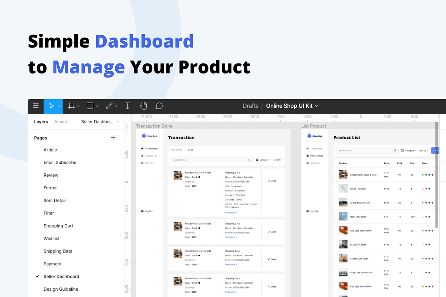Viewport: 446px width, 297px height.
Task: Click Black Soft Chair product thumbnail
Action: [x=343, y=244]
